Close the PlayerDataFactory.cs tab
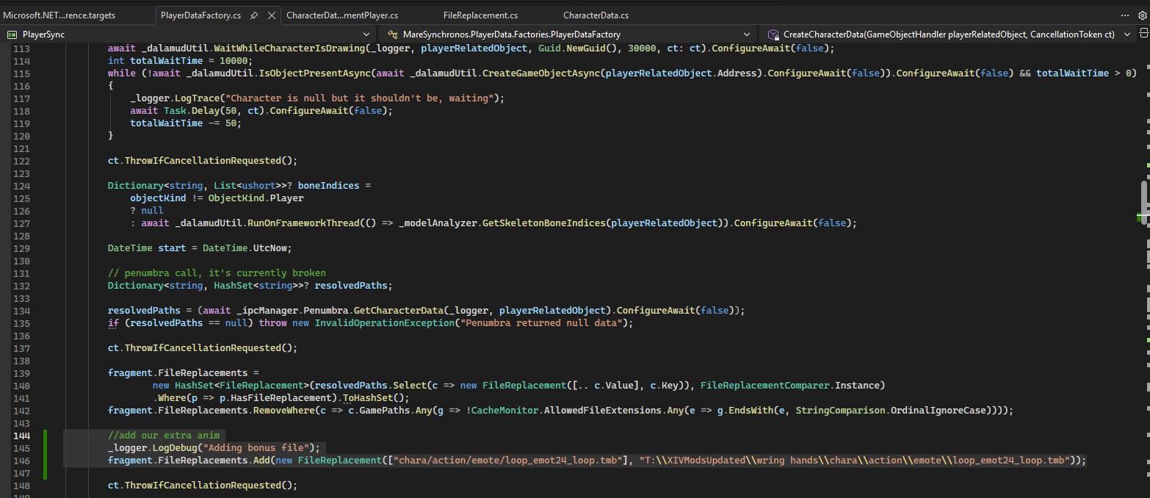 point(271,15)
